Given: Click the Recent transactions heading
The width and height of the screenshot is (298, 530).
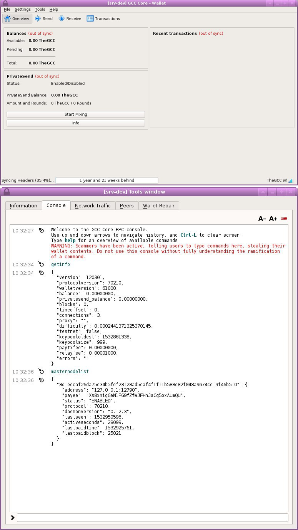Looking at the screenshot, I should coord(175,34).
